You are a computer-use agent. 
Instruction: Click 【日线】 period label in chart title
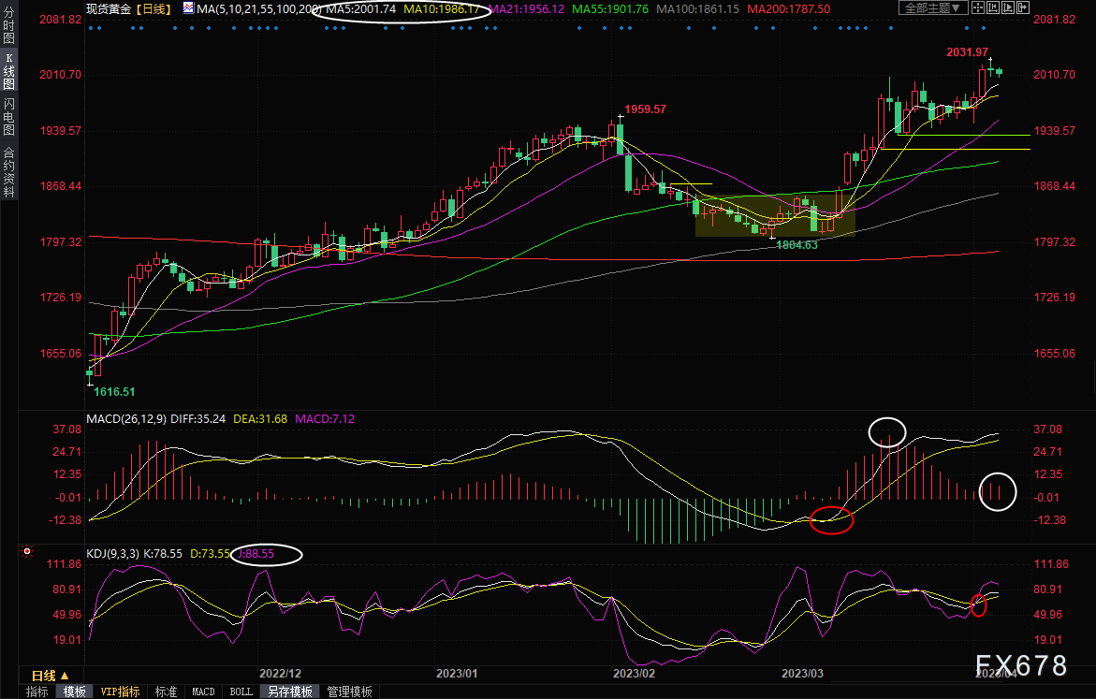(x=151, y=8)
